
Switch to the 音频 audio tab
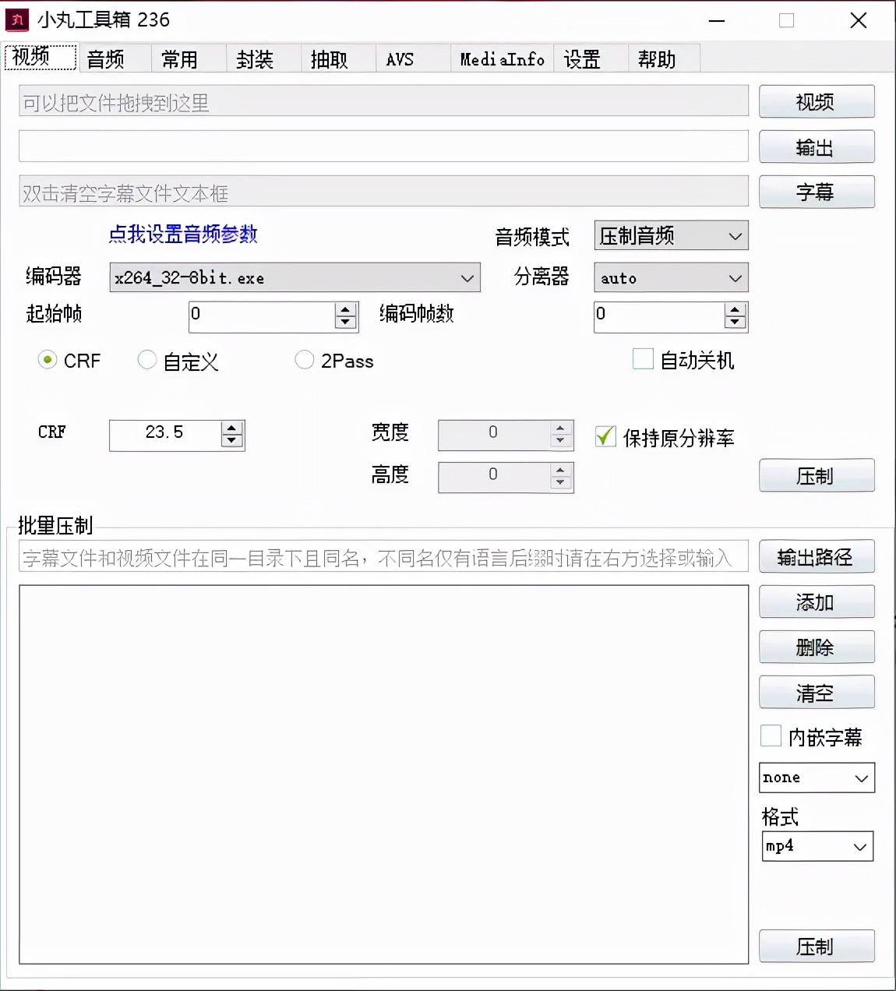click(x=111, y=58)
